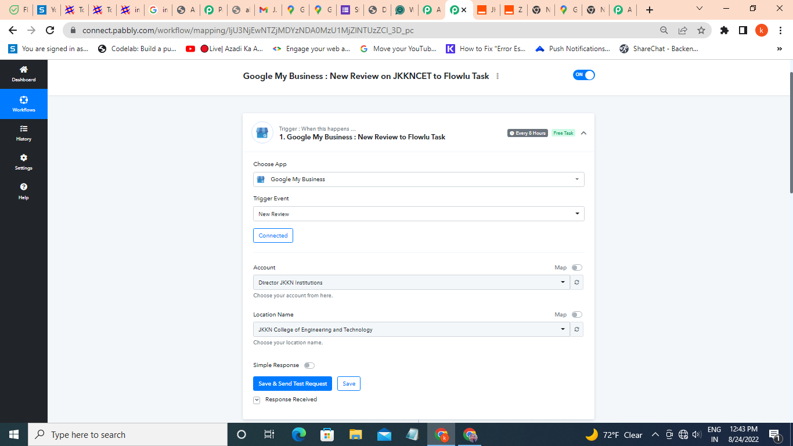Close the active Pabbly browser tab

coord(464,10)
